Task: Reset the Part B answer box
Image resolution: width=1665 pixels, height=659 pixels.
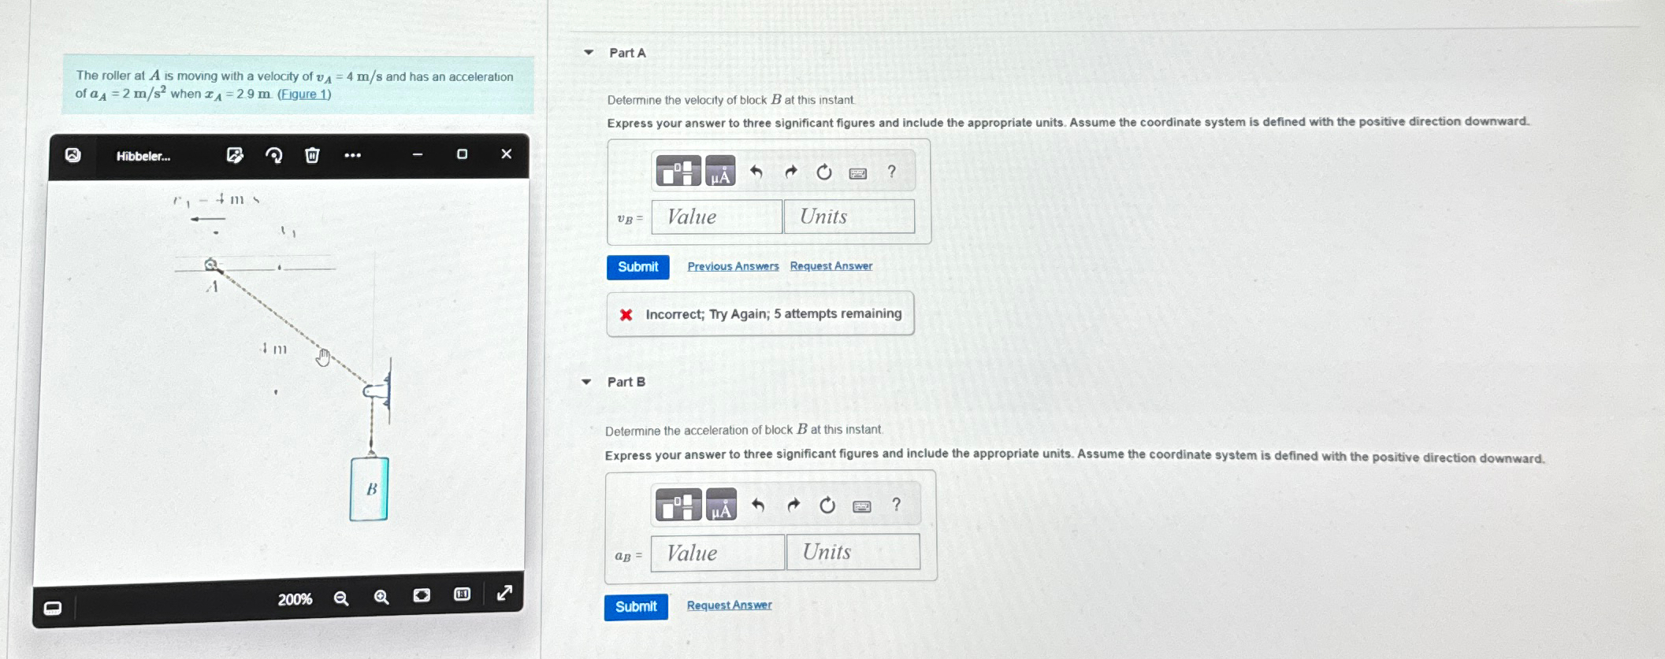Action: [x=827, y=505]
